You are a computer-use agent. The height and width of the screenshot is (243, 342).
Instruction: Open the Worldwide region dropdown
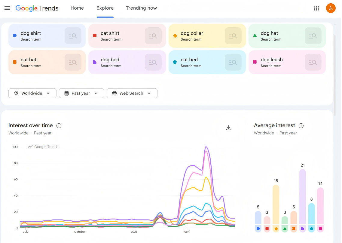32,93
